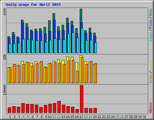Select day 10 on the date axis
Image resolution: width=154 pixels, height=120 pixels.
click(50, 117)
